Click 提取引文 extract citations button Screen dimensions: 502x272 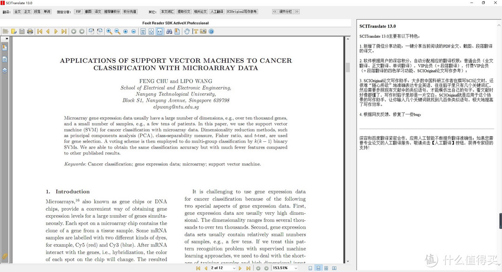click(x=184, y=12)
